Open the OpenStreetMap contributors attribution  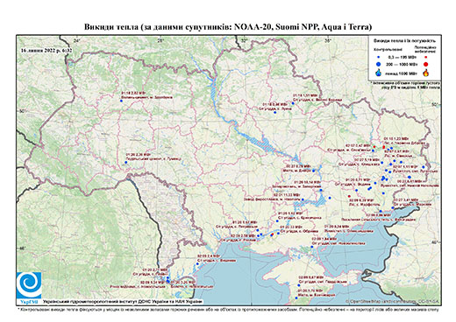click(x=392, y=301)
